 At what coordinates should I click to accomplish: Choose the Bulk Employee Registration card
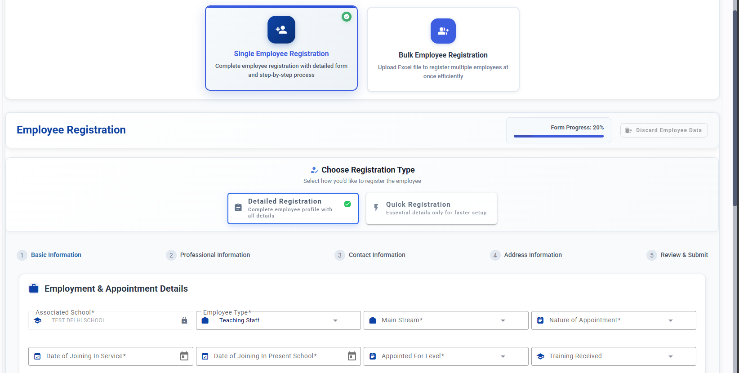pyautogui.click(x=443, y=49)
